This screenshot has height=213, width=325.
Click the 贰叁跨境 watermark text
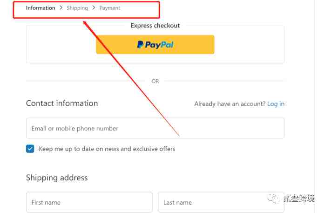(299, 199)
